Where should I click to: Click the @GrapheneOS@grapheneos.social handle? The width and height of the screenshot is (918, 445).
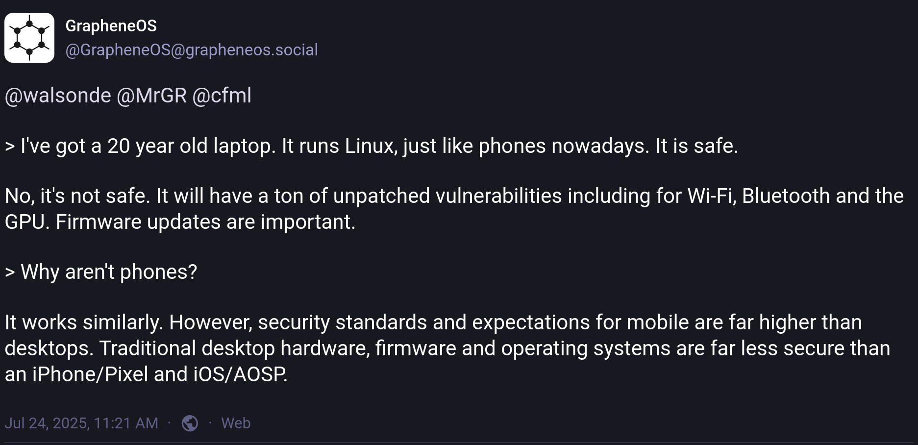coord(192,50)
